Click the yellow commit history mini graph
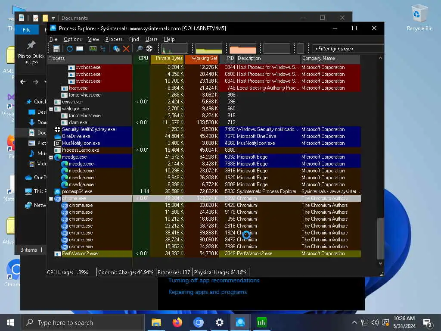This screenshot has width=441, height=331. pos(209,49)
